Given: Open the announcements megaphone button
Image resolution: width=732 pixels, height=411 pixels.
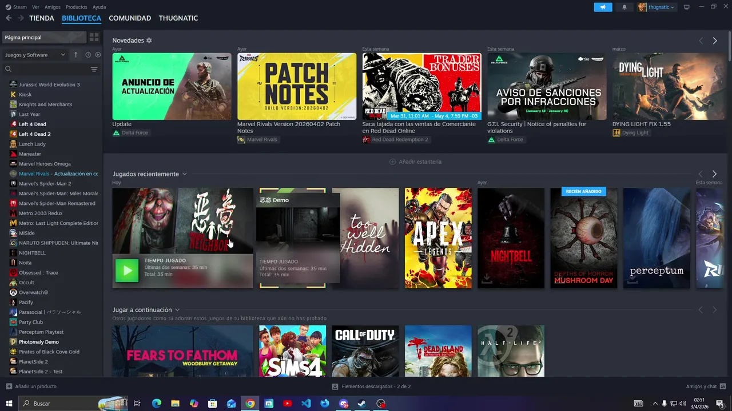Looking at the screenshot, I should 603,7.
